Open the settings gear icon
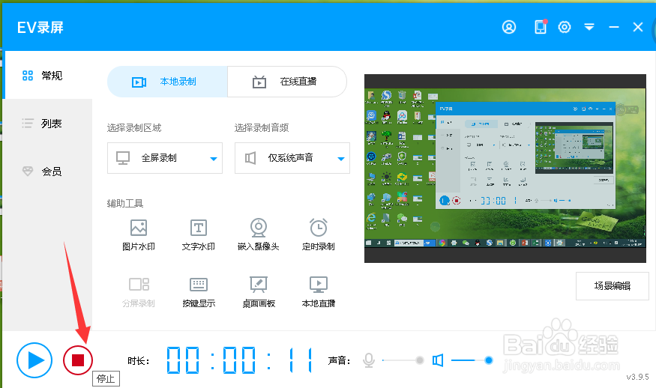The width and height of the screenshot is (656, 388). [x=565, y=27]
